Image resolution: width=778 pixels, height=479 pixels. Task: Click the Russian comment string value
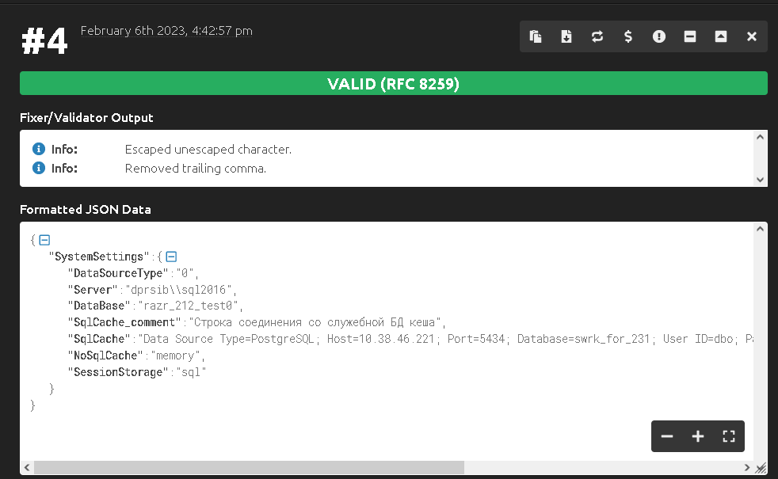[315, 322]
